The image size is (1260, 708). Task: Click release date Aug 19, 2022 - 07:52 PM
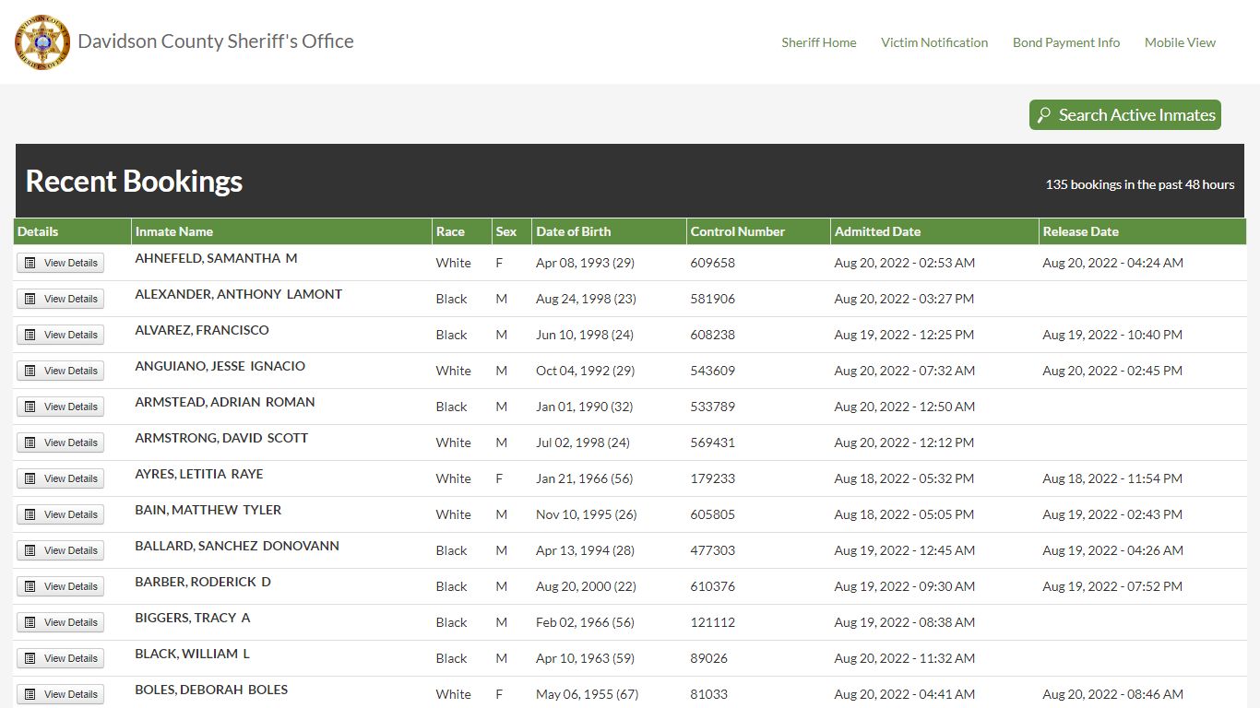click(x=1112, y=586)
